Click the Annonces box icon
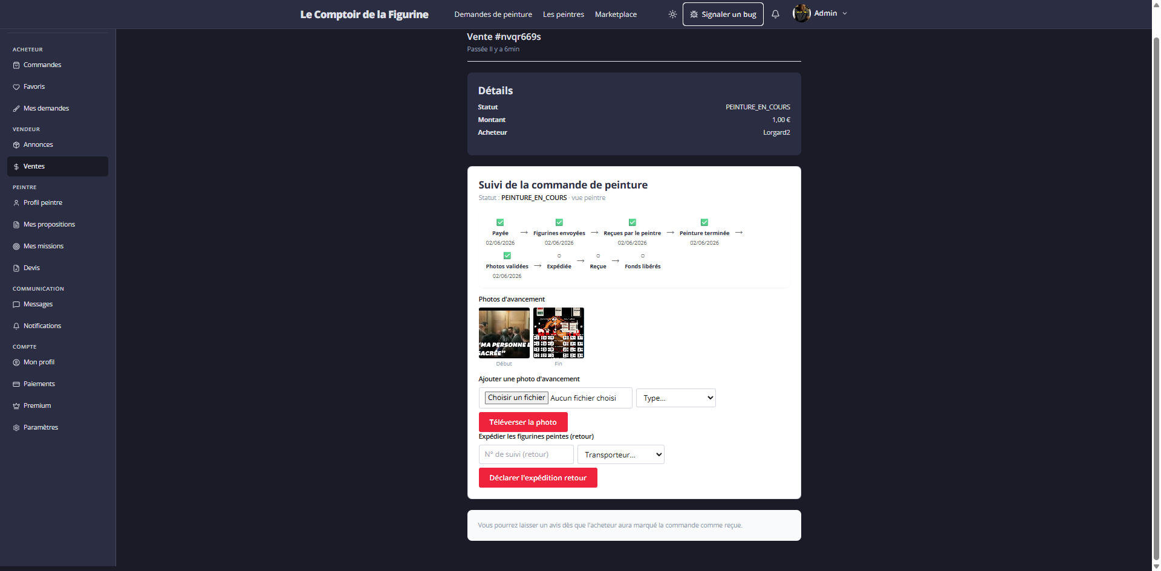 click(x=16, y=145)
